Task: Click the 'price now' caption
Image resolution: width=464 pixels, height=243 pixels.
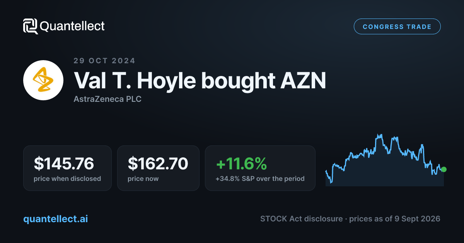Action: [x=143, y=179]
